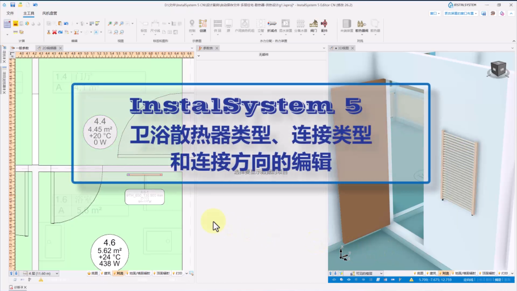Select the 阀门 valve tool

314,25
